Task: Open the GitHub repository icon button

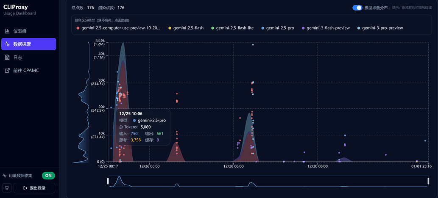Action: pyautogui.click(x=7, y=188)
